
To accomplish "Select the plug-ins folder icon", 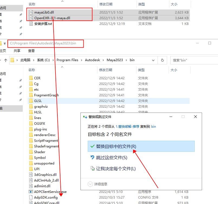I will 31,129.
